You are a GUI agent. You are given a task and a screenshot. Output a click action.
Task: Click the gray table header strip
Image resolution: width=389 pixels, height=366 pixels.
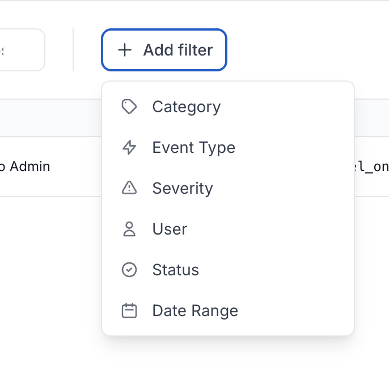[x=51, y=118]
